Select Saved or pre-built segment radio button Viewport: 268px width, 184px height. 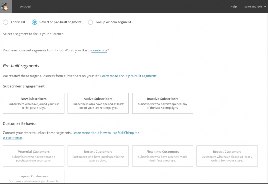[35, 22]
